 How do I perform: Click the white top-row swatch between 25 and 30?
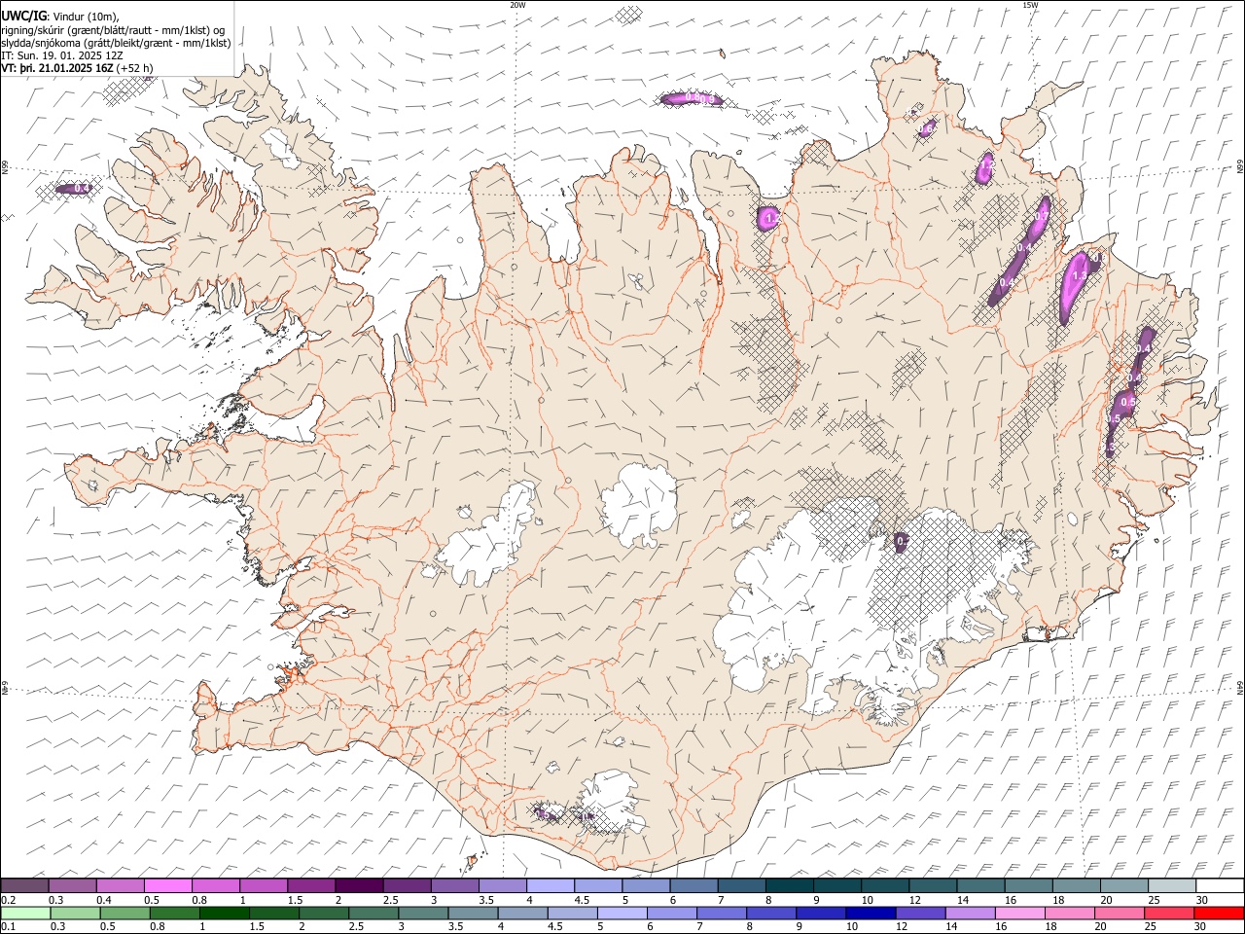click(x=1173, y=885)
